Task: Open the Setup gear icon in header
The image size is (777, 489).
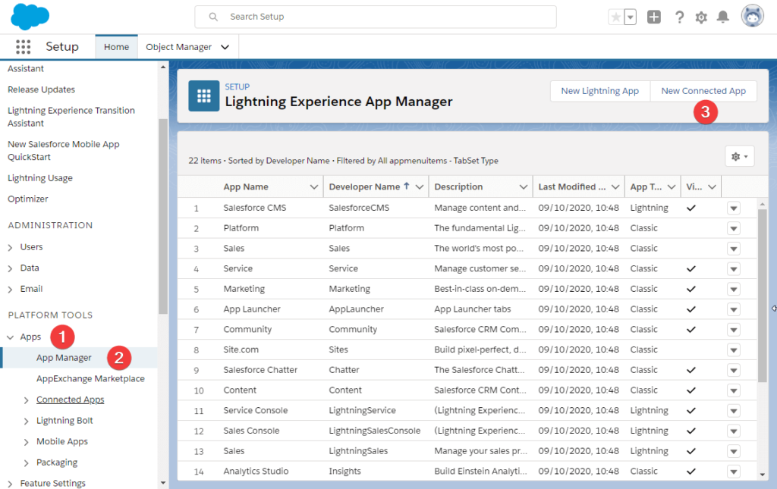Action: point(701,17)
